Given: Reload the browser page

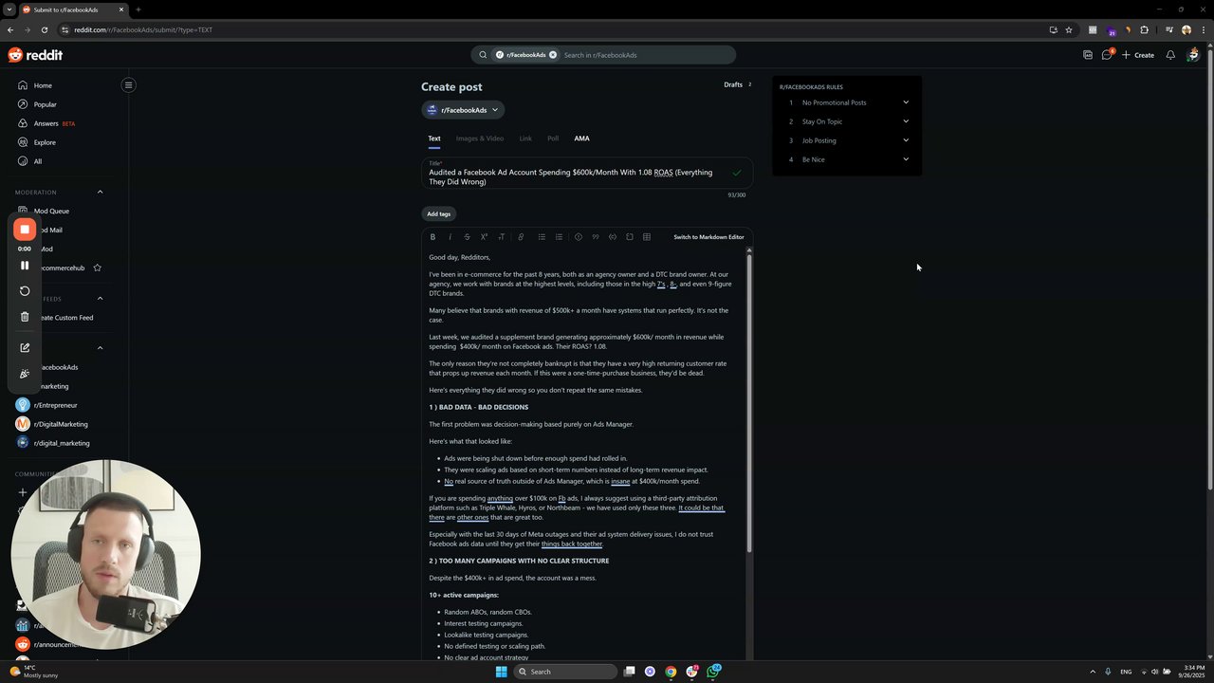Looking at the screenshot, I should (x=44, y=29).
